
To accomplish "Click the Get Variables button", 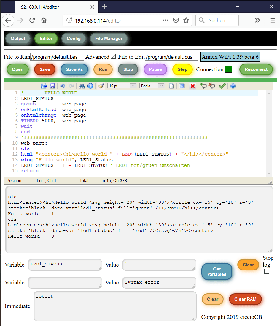I will coord(217,271).
